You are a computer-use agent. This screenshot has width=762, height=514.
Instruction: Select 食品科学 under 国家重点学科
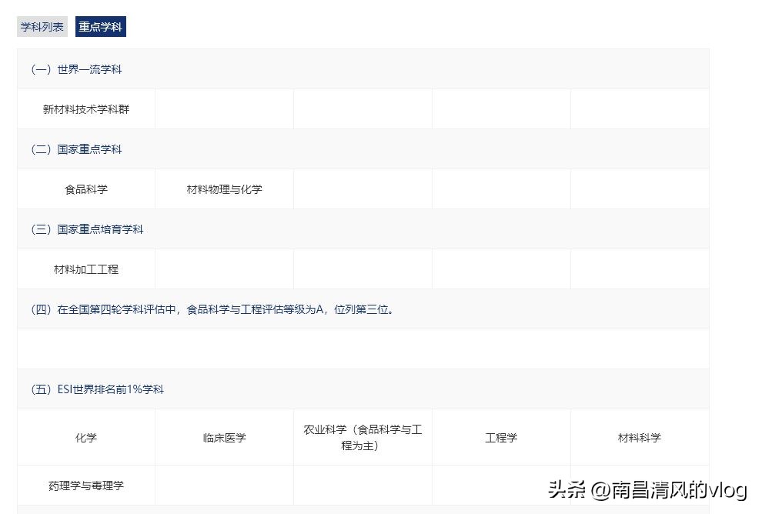click(x=86, y=189)
